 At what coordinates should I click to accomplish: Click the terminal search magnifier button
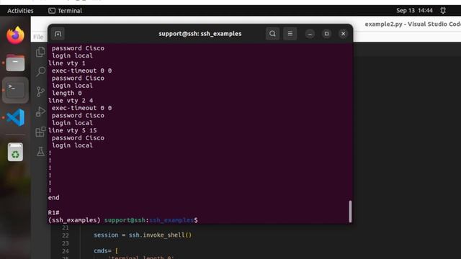pyautogui.click(x=272, y=34)
